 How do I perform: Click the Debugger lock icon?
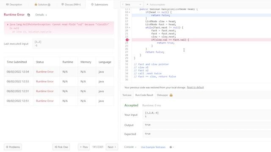171,95
